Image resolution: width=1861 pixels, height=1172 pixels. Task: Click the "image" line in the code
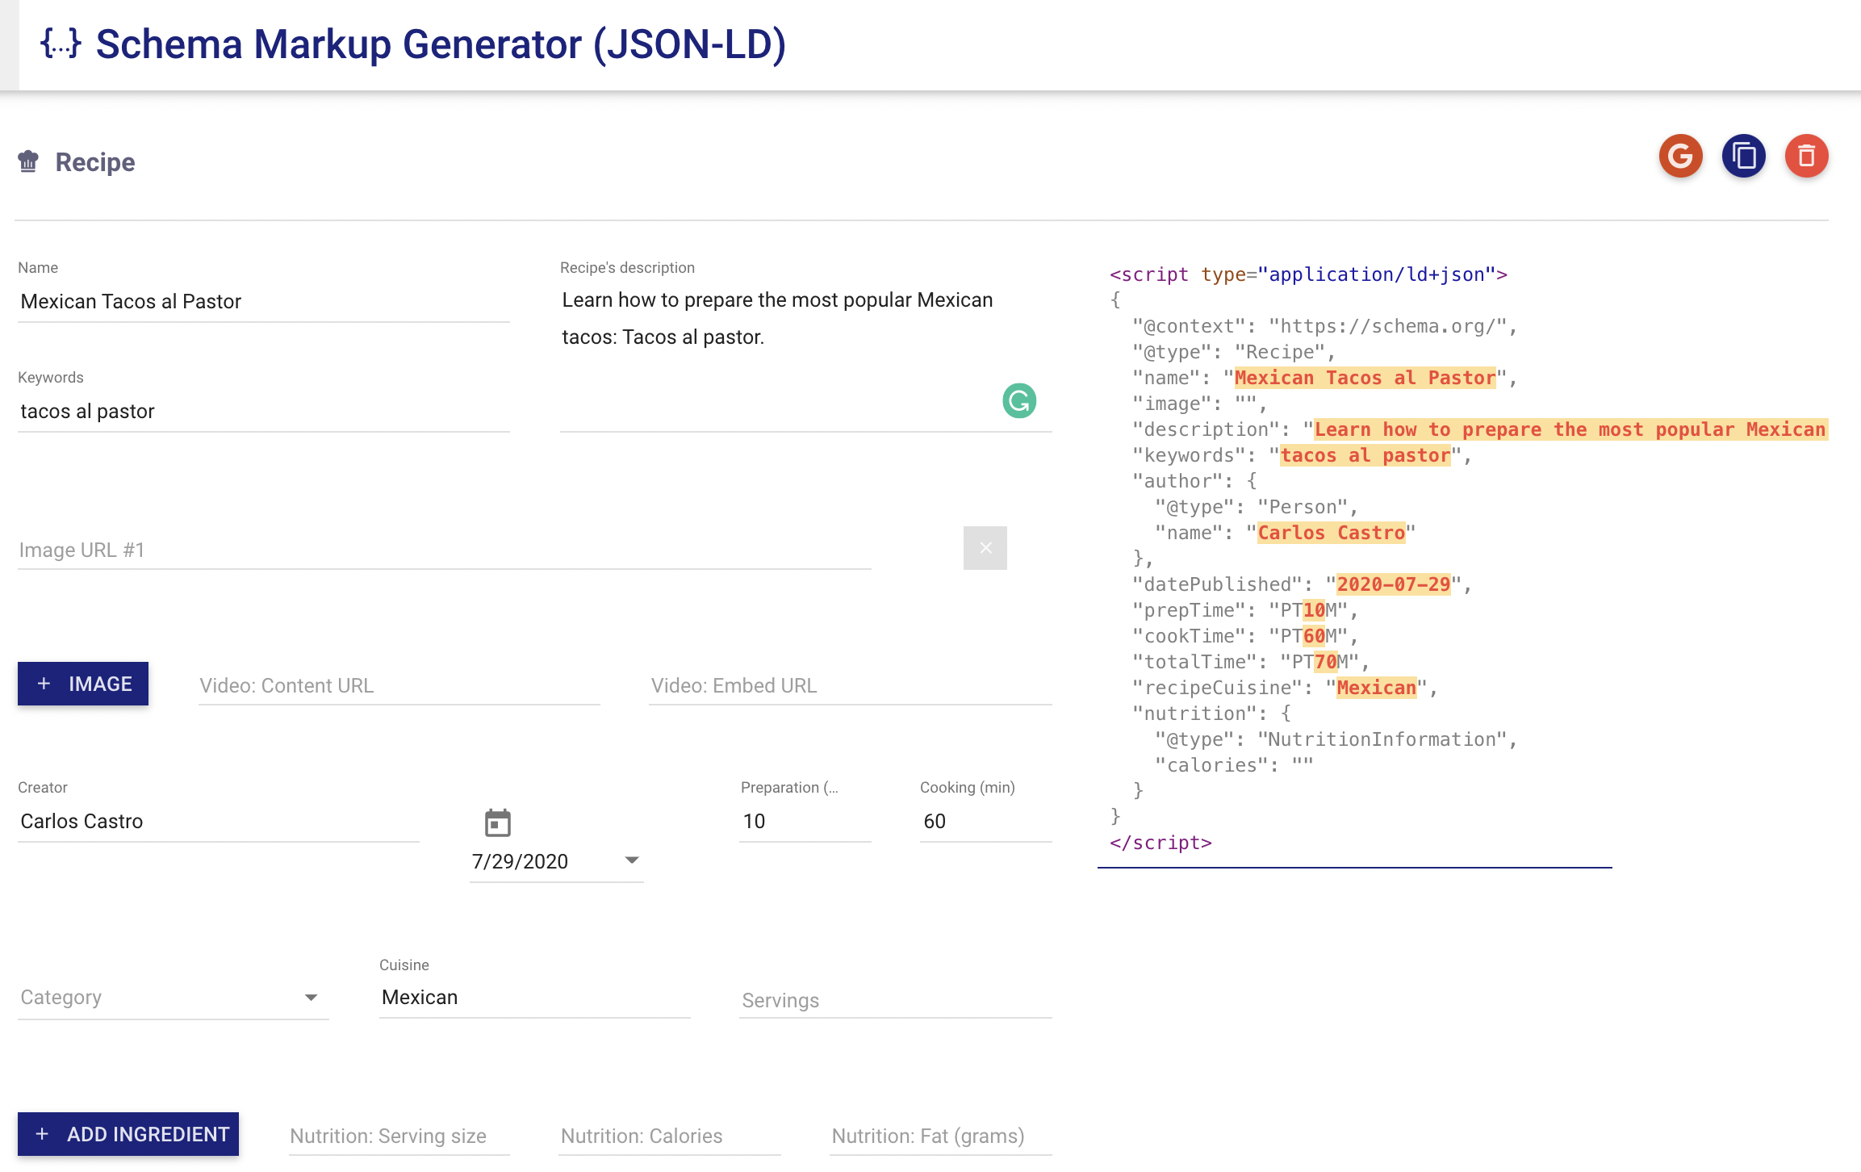pyautogui.click(x=1199, y=404)
